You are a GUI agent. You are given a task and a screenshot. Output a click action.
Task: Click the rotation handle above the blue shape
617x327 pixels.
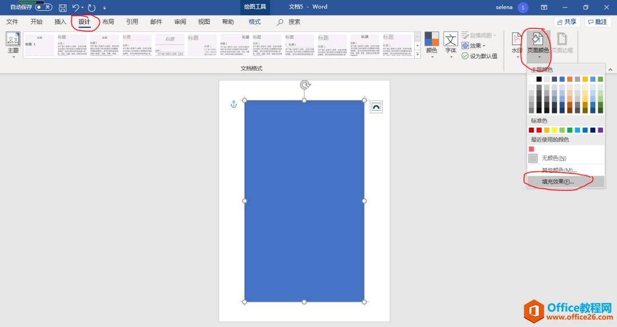tap(305, 85)
